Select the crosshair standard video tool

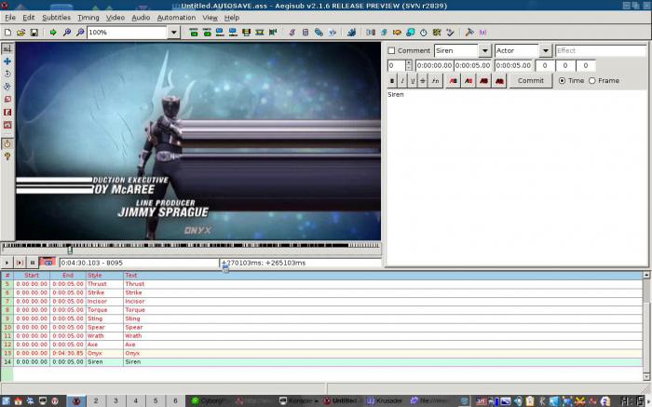pos(7,48)
